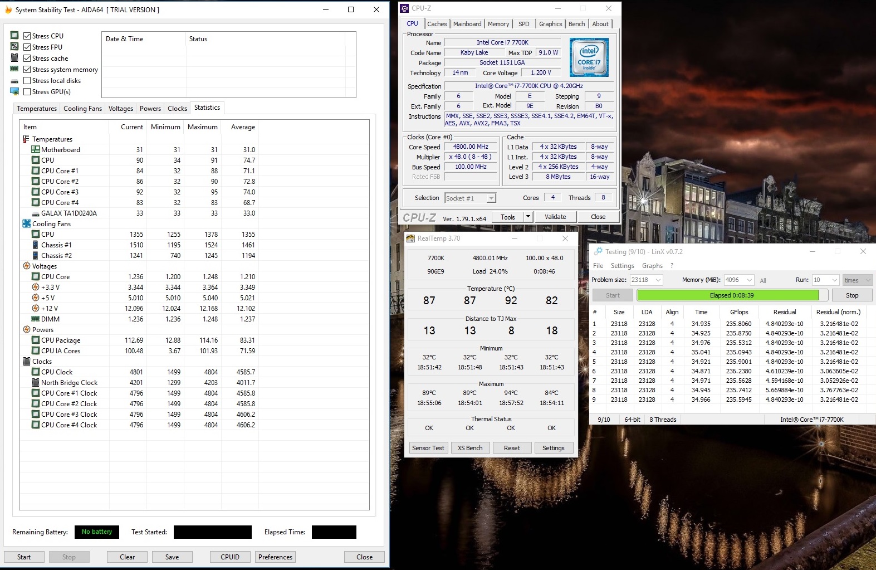
Task: Open the Mainboard tab in CPU-Z
Action: 467,24
